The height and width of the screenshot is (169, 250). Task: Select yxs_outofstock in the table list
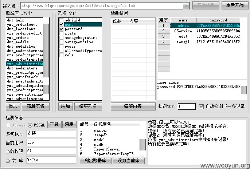point(25,77)
